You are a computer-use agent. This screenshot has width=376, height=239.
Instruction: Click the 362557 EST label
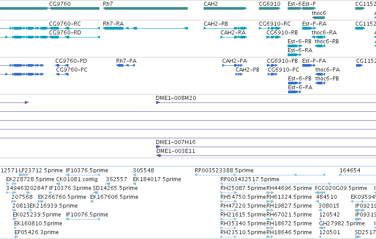tap(117, 179)
